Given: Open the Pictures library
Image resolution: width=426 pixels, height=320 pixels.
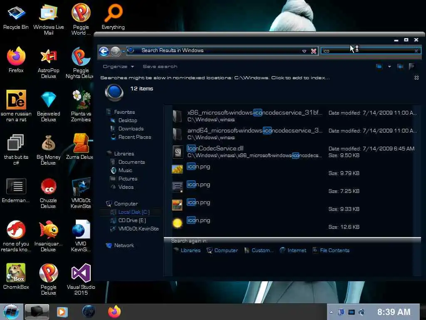Looking at the screenshot, I should click(128, 179).
